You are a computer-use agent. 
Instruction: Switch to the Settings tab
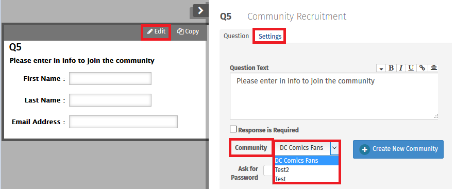click(270, 36)
